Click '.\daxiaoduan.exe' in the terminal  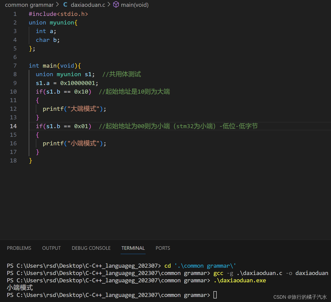point(240,281)
